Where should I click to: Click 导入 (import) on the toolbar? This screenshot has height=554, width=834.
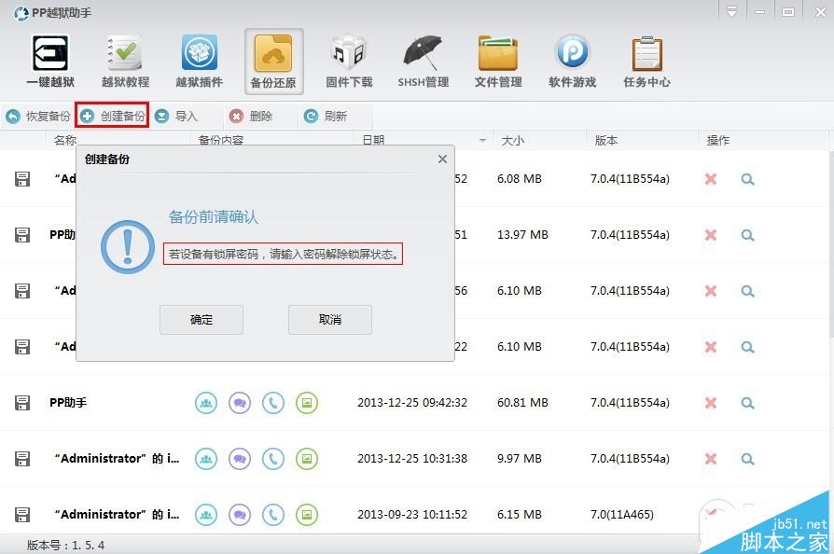click(x=179, y=116)
